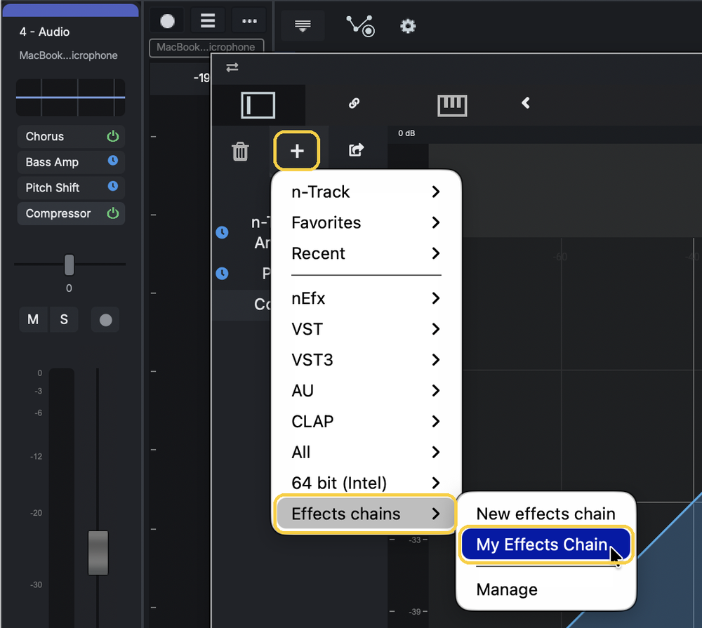This screenshot has width=702, height=628.
Task: Click the plus add-effect button
Action: 297,151
